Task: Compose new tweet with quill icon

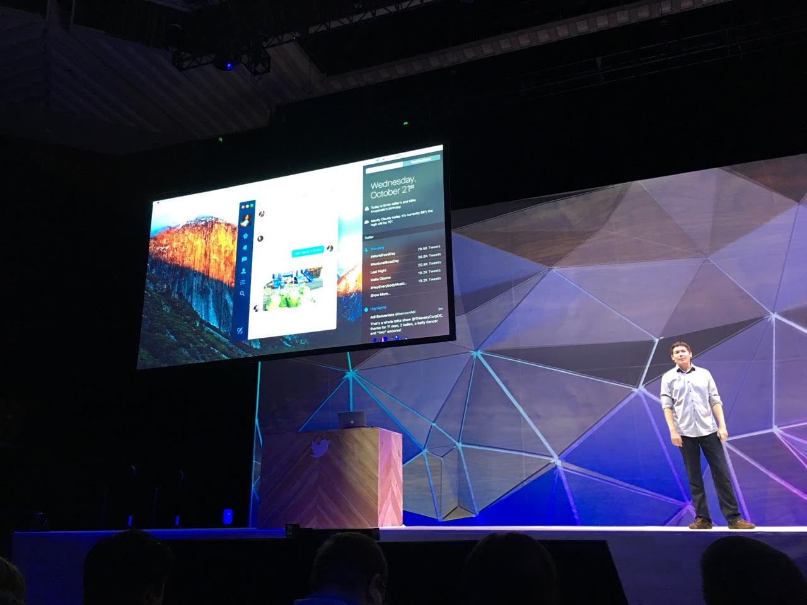Action: (240, 330)
